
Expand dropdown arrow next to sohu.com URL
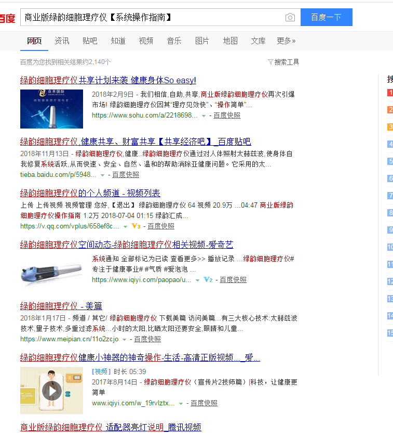(x=204, y=116)
